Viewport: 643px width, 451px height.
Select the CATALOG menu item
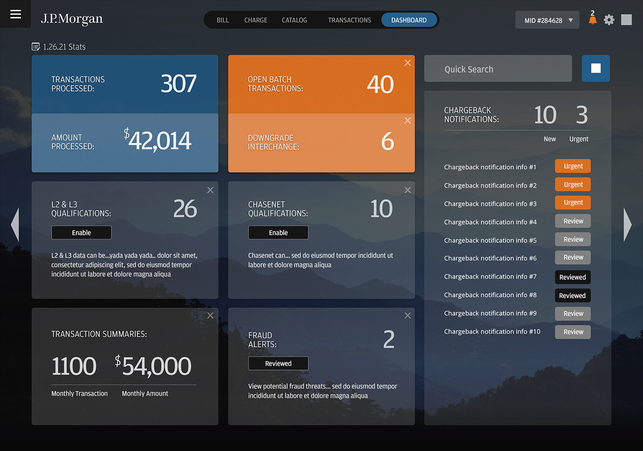click(x=294, y=20)
